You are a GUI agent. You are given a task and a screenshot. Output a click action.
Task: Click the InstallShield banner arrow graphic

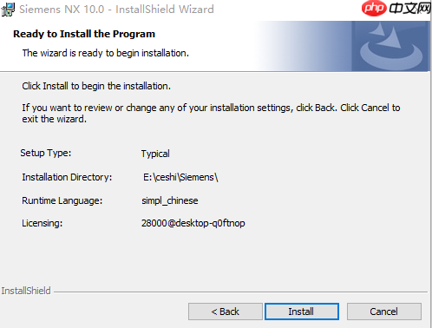pos(391,46)
